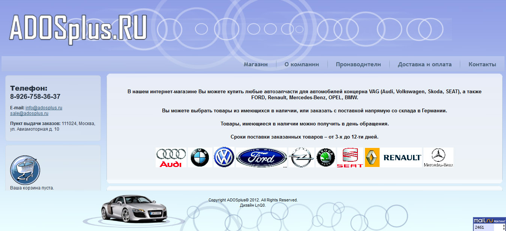Screen dimensions: 506x231
Task: Open the О компании menu item
Action: [x=302, y=64]
